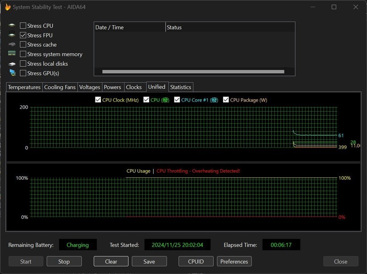This screenshot has height=274, width=367.
Task: Uncheck the Stress FPU checkbox
Action: click(23, 35)
